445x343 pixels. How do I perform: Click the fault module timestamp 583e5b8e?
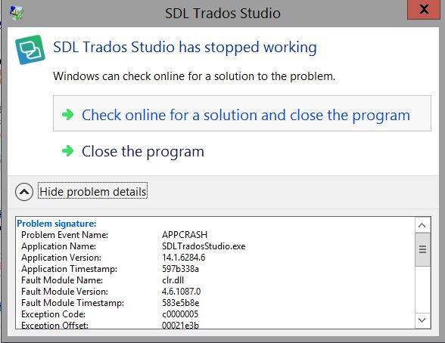(x=180, y=303)
